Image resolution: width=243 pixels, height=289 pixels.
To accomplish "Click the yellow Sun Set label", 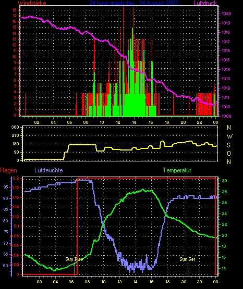I will [187, 259].
